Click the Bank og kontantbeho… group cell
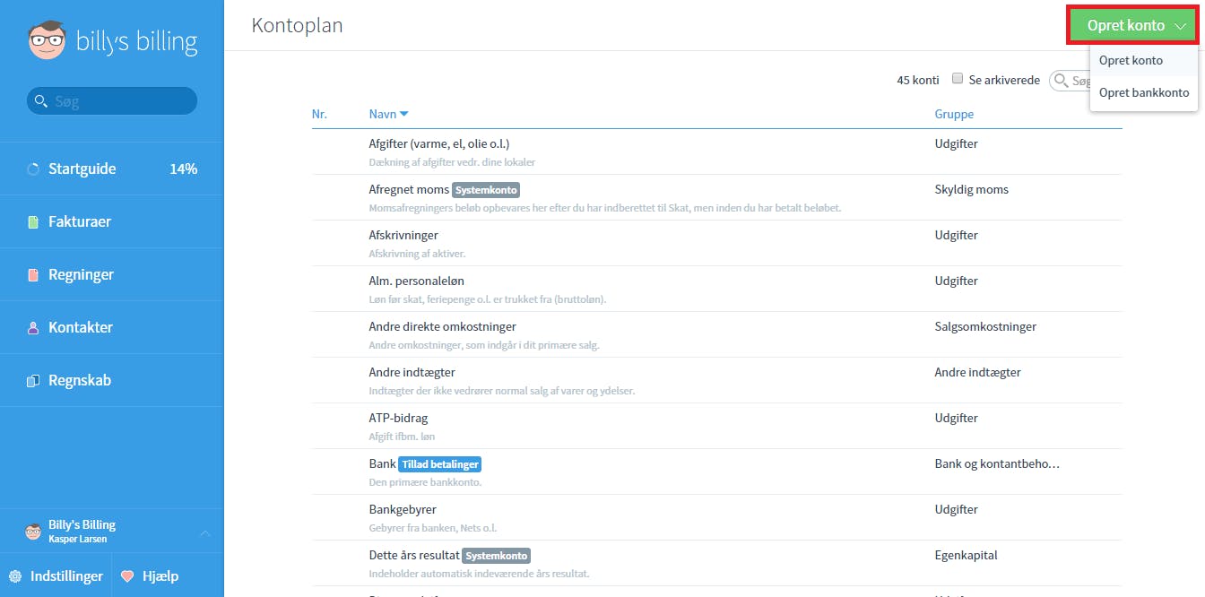This screenshot has width=1205, height=597. 997,463
